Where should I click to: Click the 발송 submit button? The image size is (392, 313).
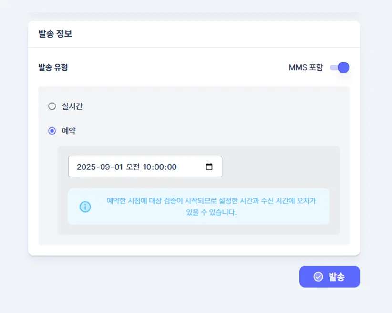point(330,277)
